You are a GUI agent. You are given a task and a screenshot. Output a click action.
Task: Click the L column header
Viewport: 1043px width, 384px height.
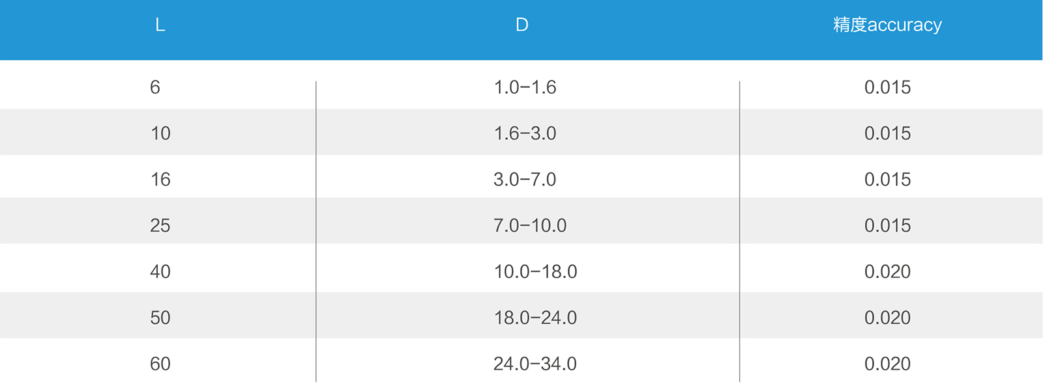coord(160,25)
